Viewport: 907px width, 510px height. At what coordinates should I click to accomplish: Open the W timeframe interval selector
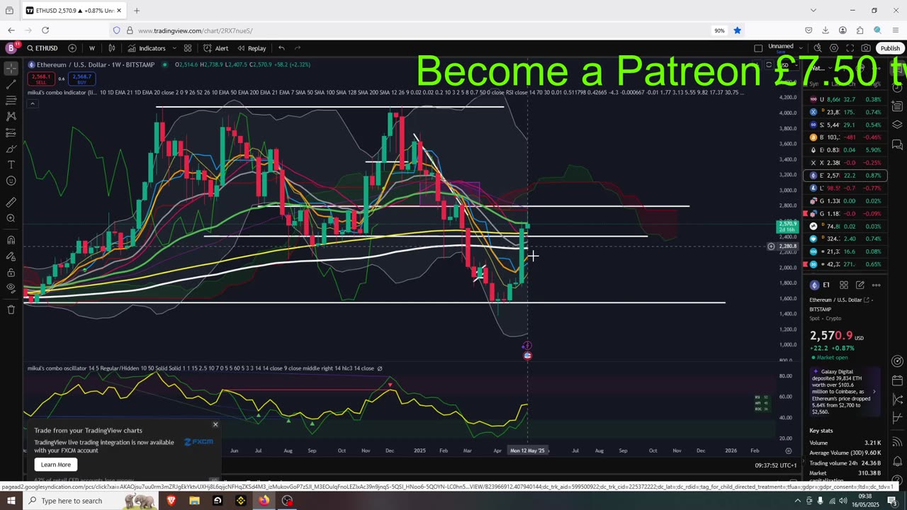[x=91, y=48]
